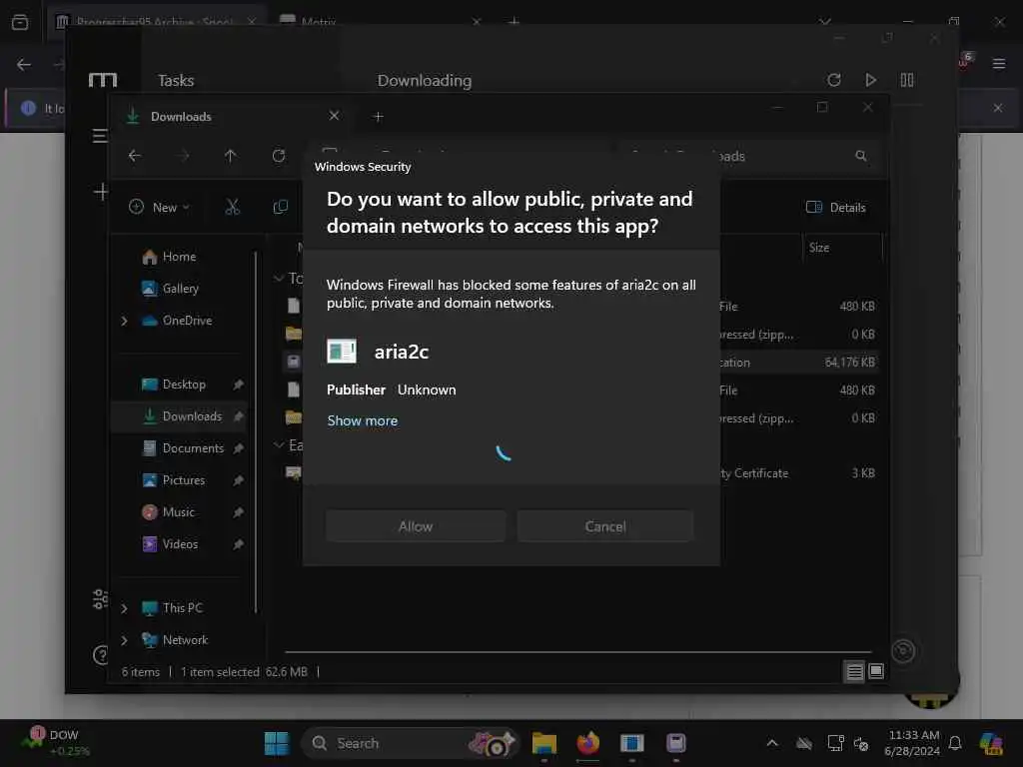Click Cancel in Windows Security dialog
This screenshot has height=767, width=1023.
[604, 526]
